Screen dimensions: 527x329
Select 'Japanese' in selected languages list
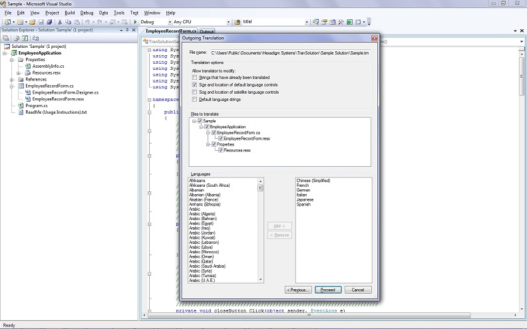305,199
